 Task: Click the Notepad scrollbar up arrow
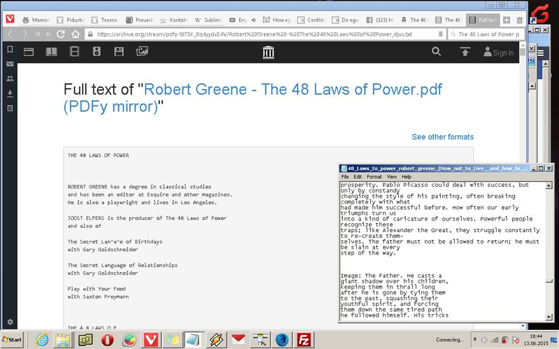[549, 186]
